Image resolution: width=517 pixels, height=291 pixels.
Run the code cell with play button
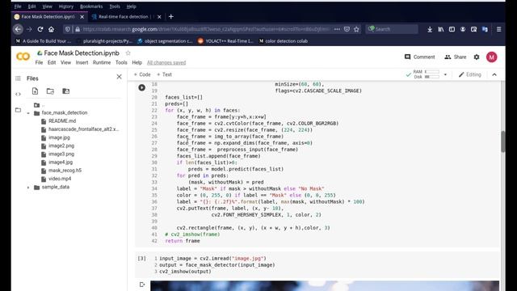click(142, 87)
